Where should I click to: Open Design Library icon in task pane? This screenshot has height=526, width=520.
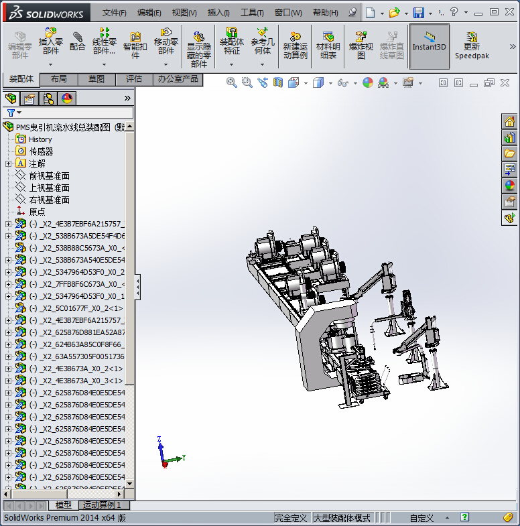pos(509,137)
